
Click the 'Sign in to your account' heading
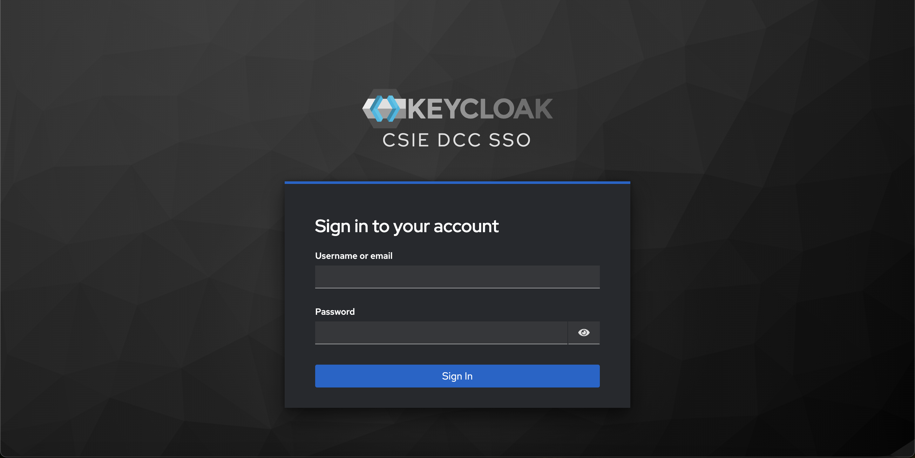(x=407, y=226)
